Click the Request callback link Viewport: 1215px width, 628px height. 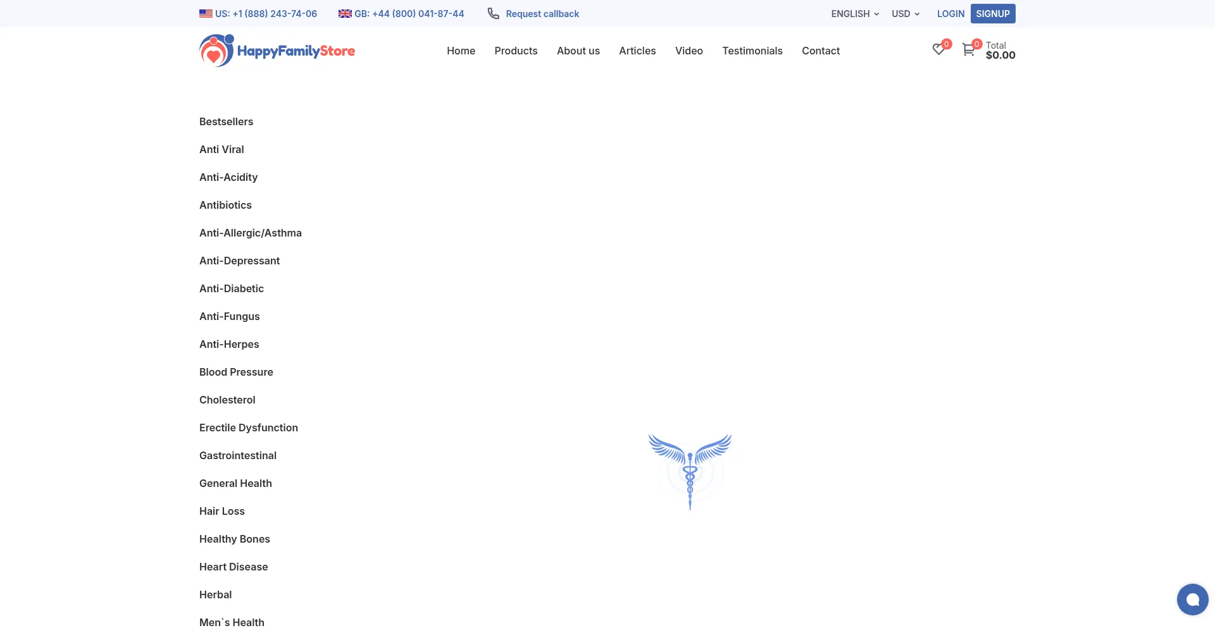pos(542,14)
